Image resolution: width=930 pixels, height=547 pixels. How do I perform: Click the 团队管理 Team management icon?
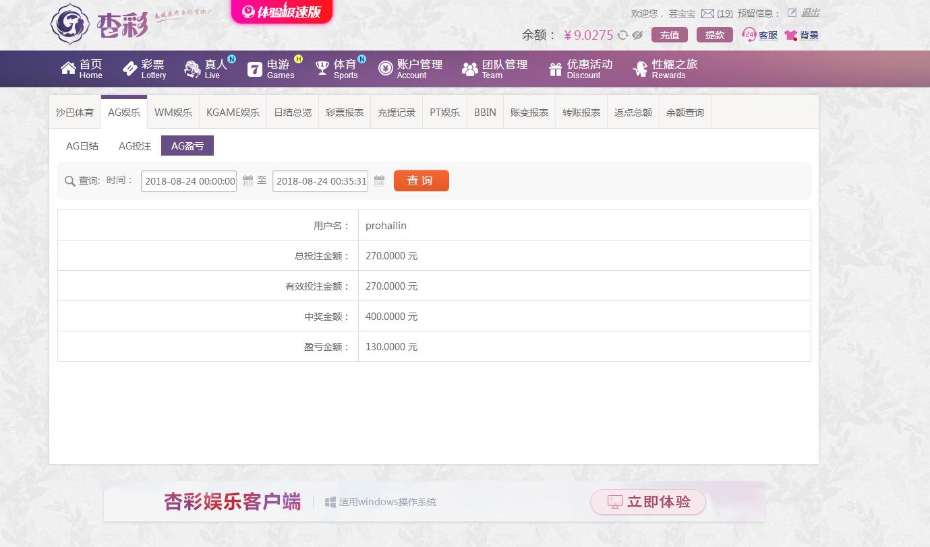[469, 68]
